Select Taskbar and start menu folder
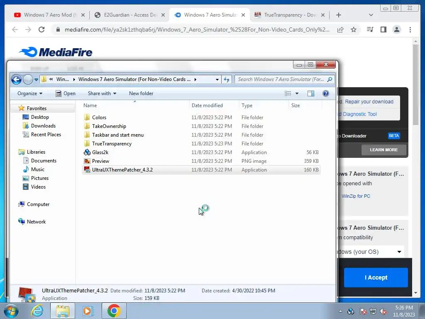 pos(117,135)
